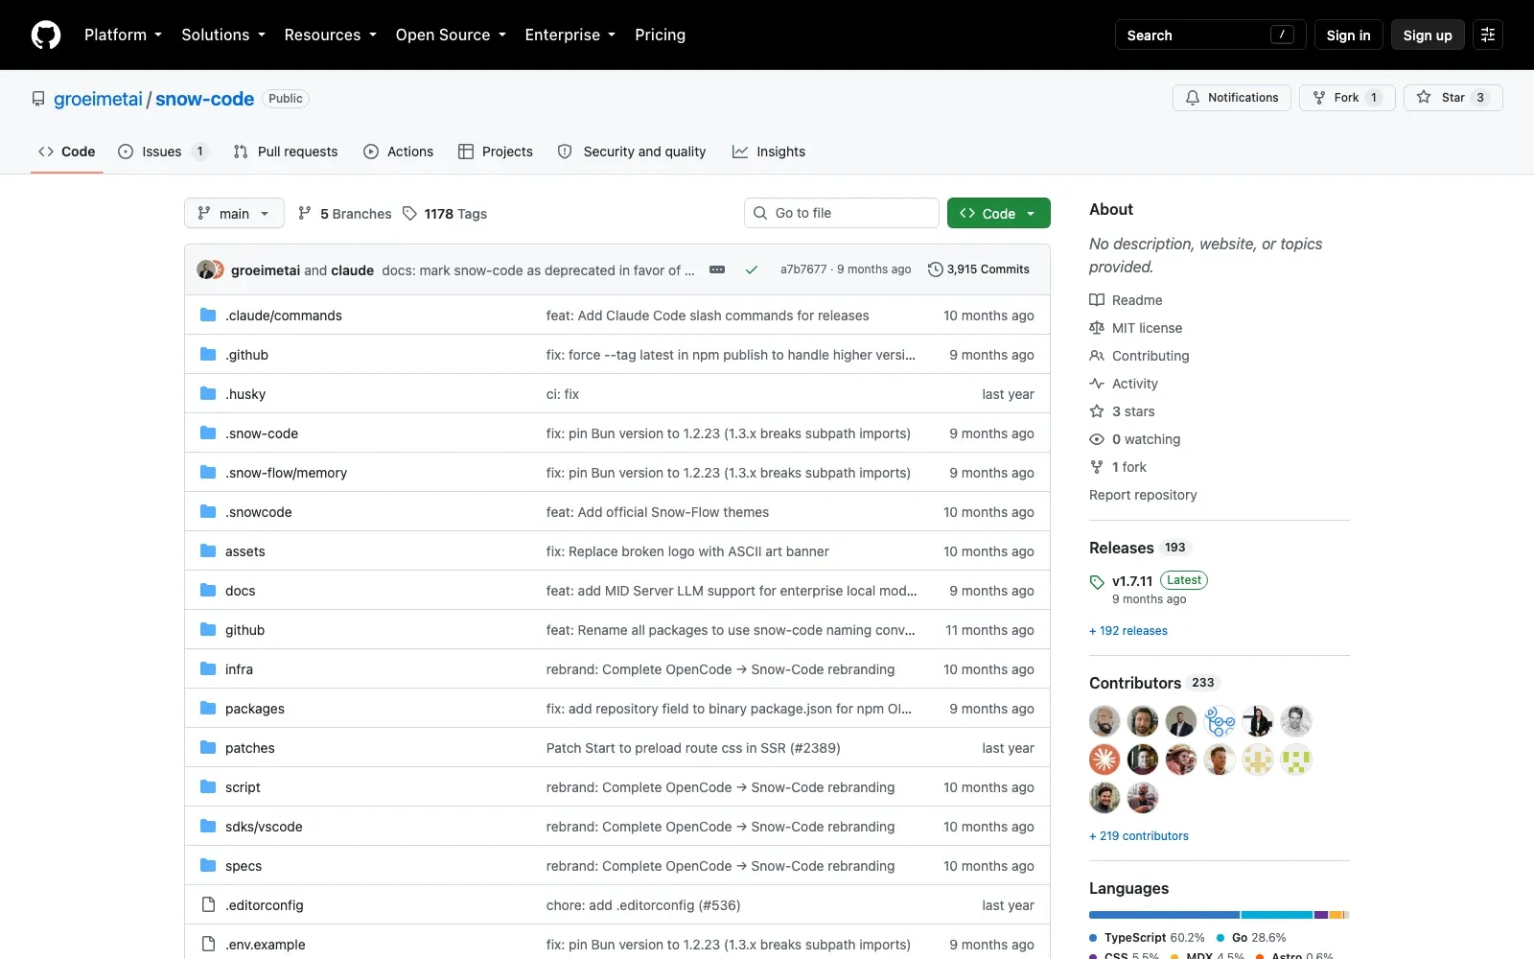The height and width of the screenshot is (959, 1534).
Task: Expand the Enterprise menu
Action: tap(570, 35)
